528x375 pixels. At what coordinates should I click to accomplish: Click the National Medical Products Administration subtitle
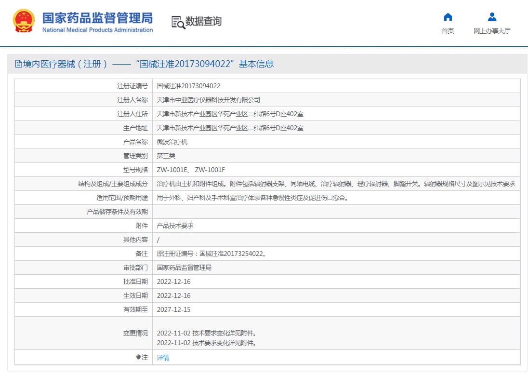(x=98, y=30)
